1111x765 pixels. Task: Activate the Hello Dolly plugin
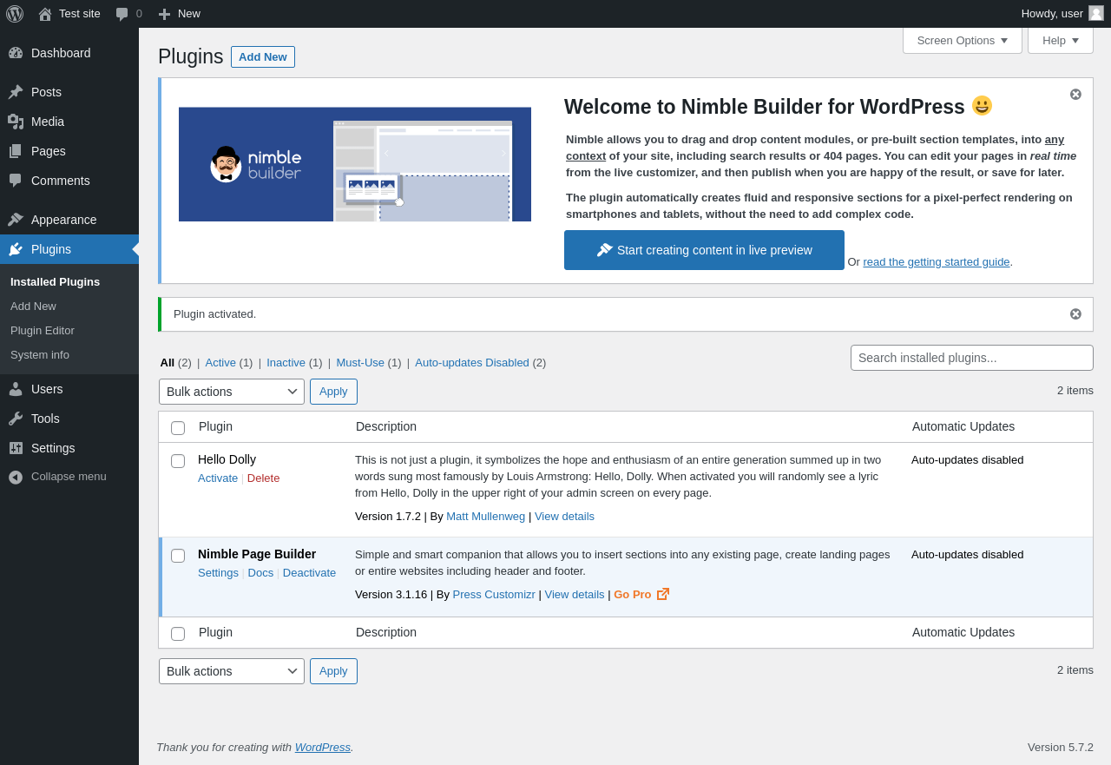(x=218, y=478)
